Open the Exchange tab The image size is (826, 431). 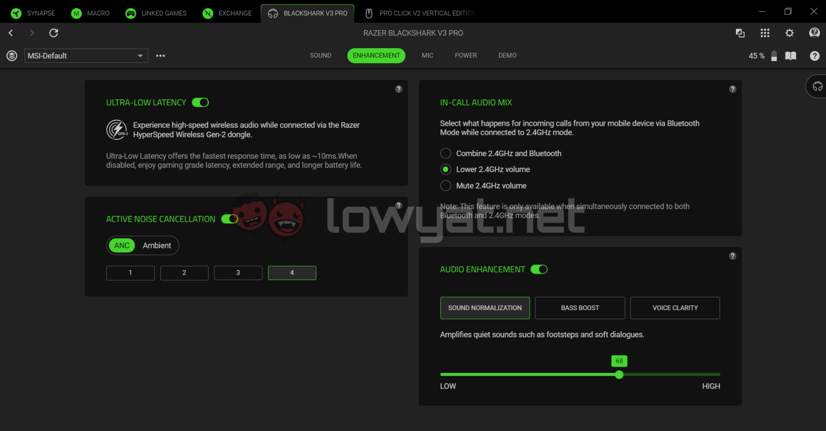coord(227,13)
